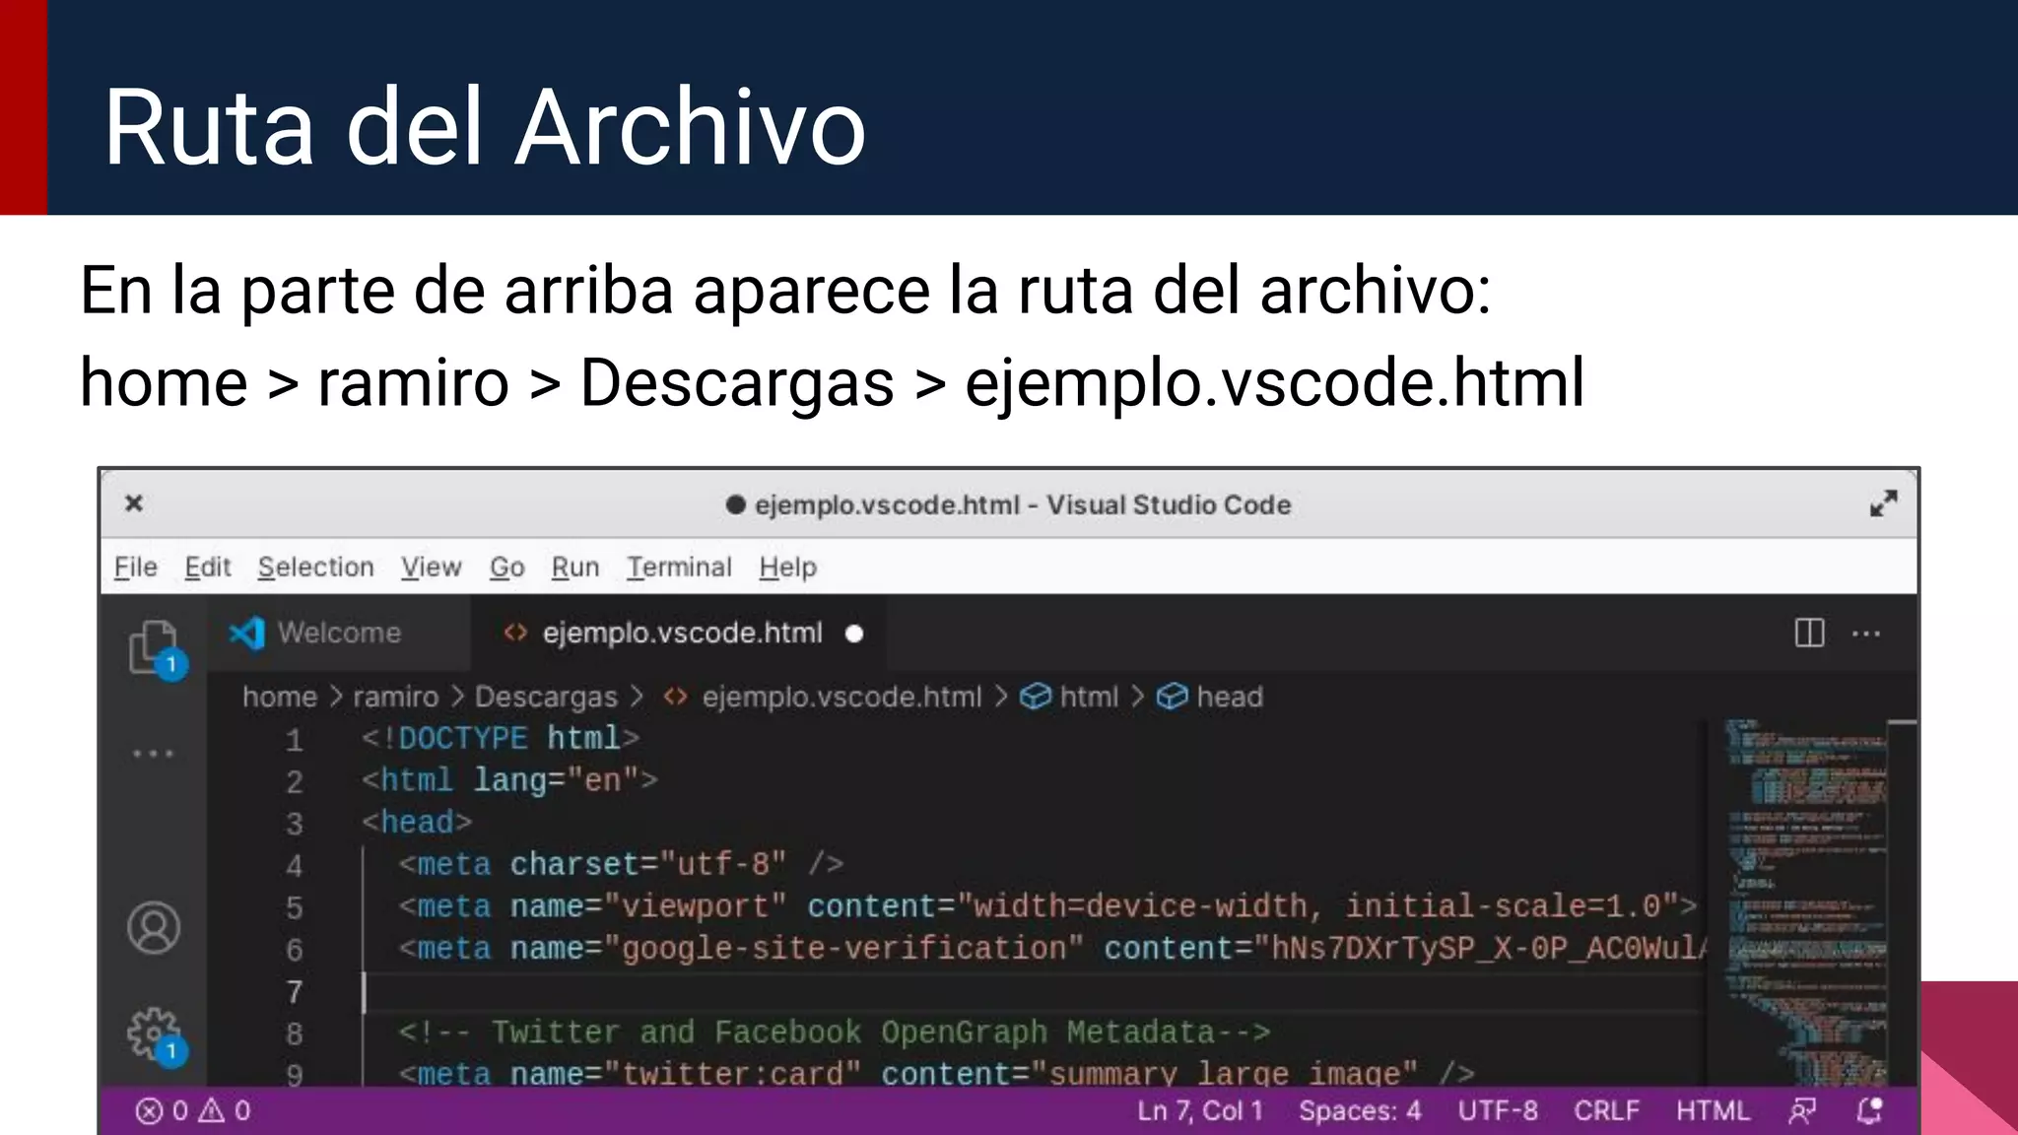Click the meta viewport line
The height and width of the screenshot is (1135, 2018).
(1048, 906)
